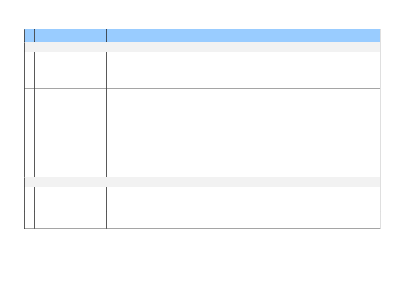Screen dimensions: 403x285
Task: Select the wide cell in first white row
Action: point(209,61)
